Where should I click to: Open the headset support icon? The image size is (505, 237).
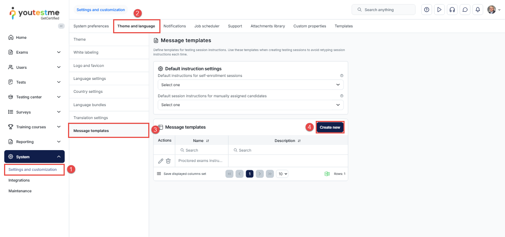[452, 10]
